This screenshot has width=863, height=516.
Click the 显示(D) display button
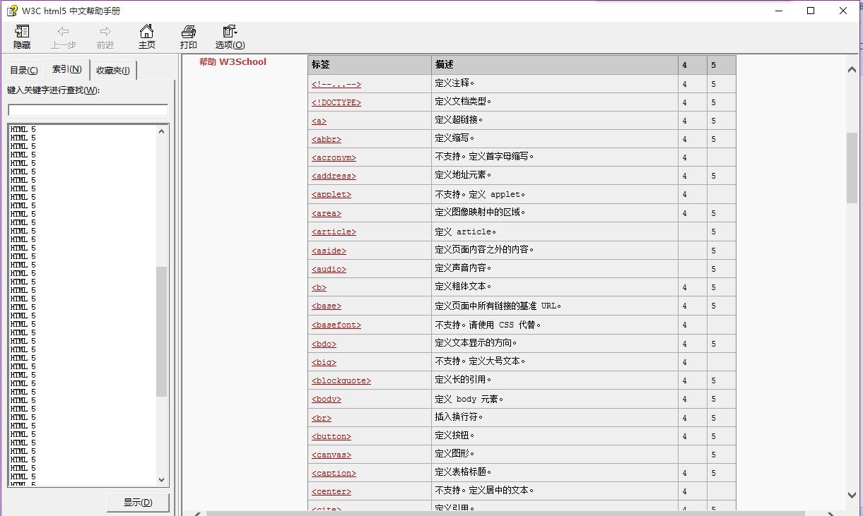pos(137,502)
